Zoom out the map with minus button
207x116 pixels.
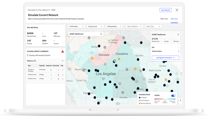click(x=181, y=104)
